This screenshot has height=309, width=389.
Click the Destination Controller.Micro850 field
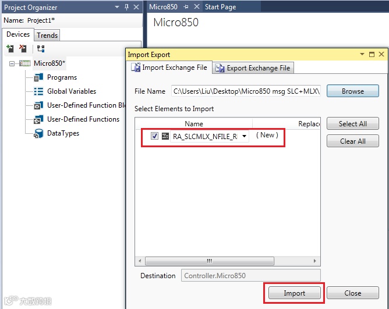coord(251,275)
